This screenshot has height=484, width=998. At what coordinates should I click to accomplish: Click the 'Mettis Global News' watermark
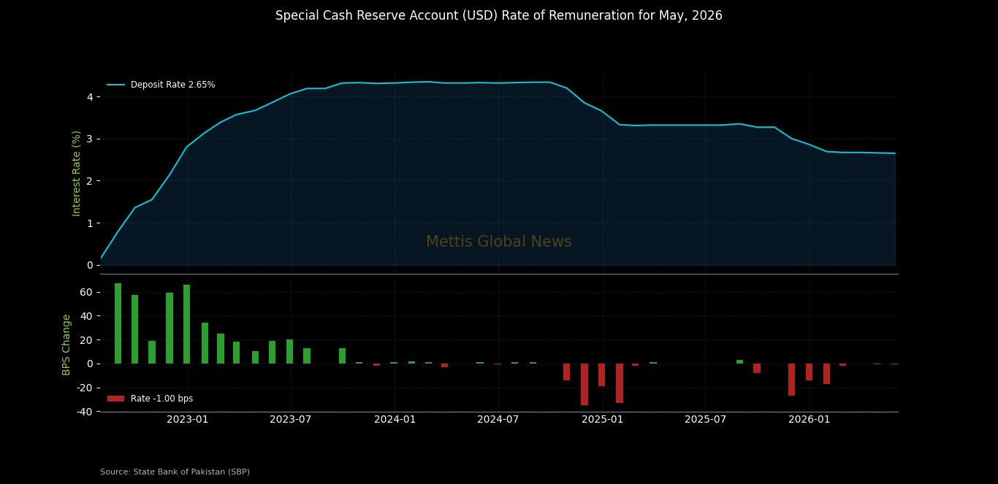click(499, 242)
